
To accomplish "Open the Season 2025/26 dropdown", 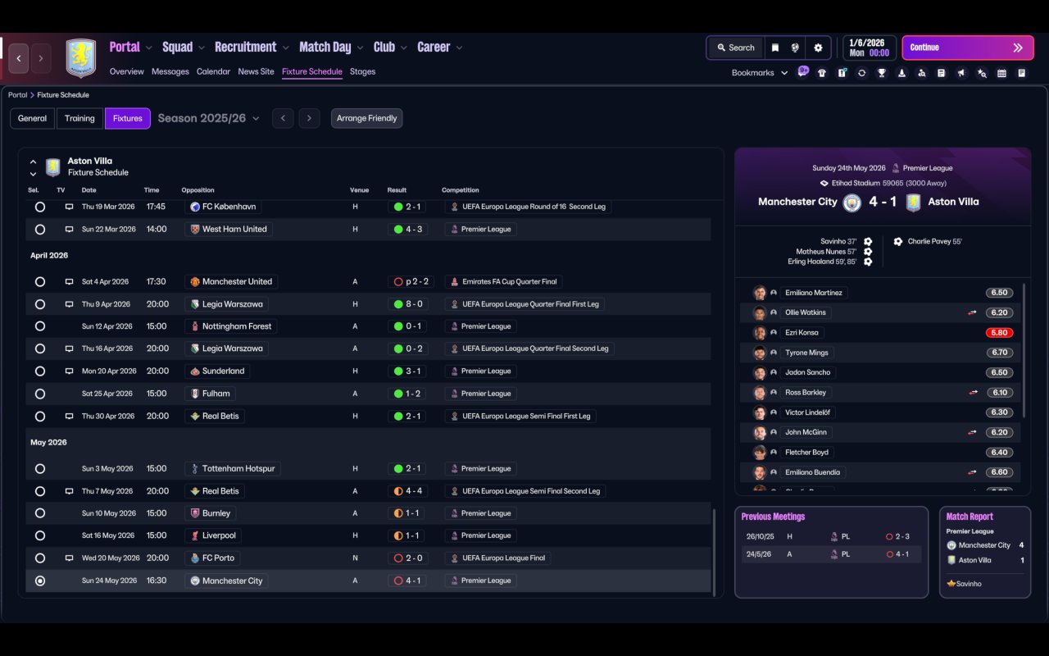I will tap(208, 118).
